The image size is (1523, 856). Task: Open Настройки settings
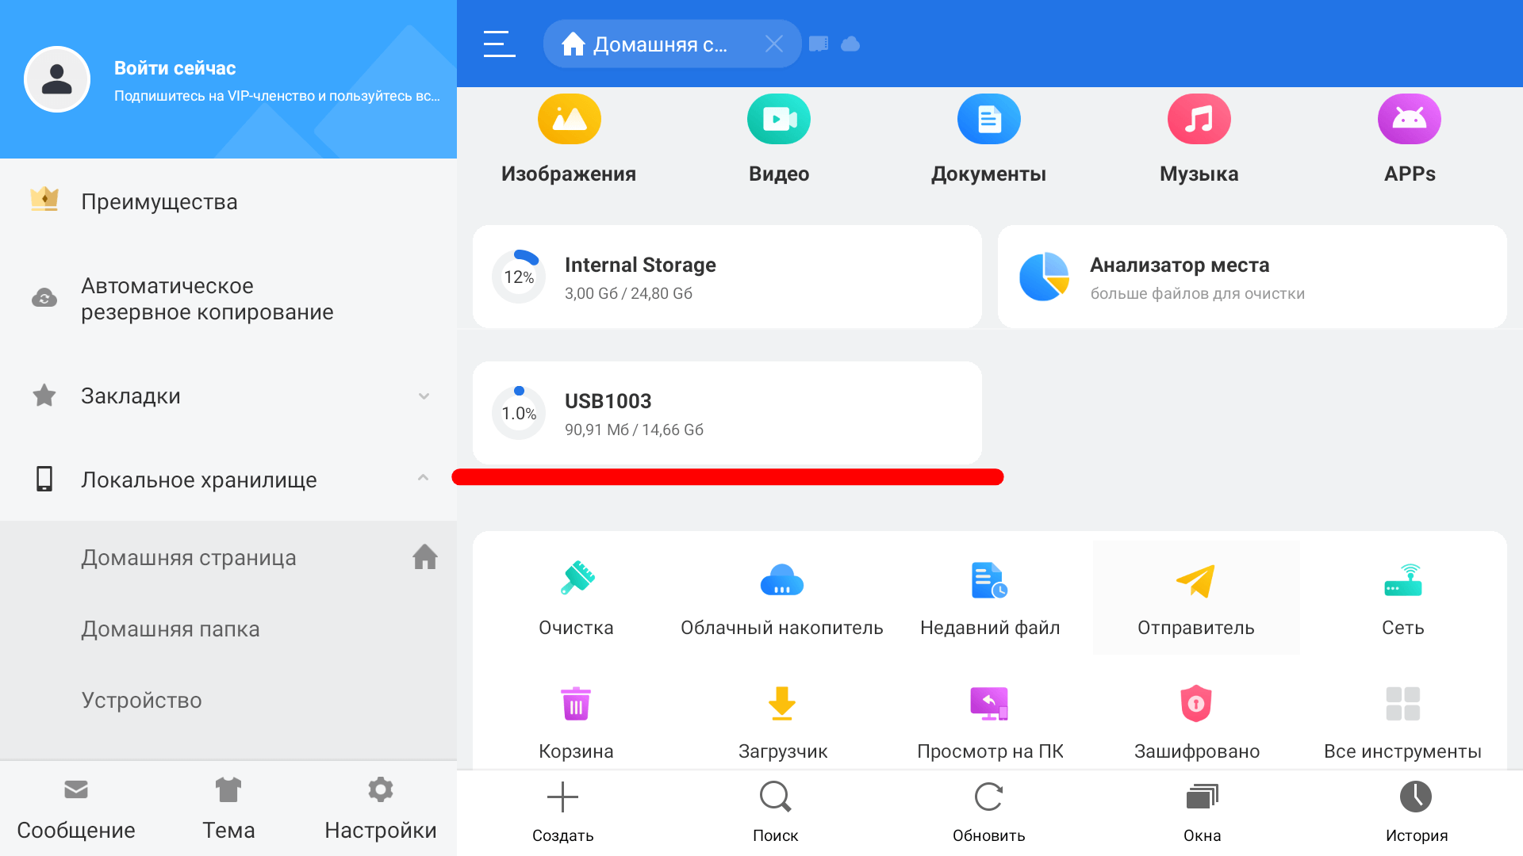381,810
